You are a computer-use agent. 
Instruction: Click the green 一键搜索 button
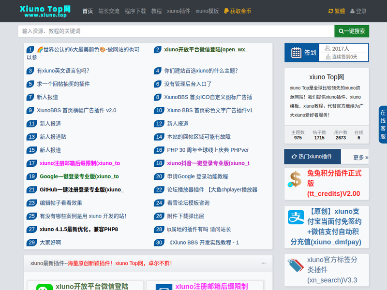(352, 31)
